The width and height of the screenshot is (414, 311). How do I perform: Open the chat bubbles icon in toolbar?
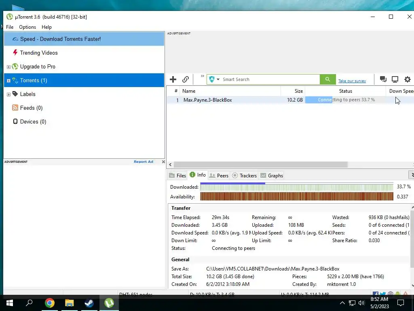tap(383, 79)
